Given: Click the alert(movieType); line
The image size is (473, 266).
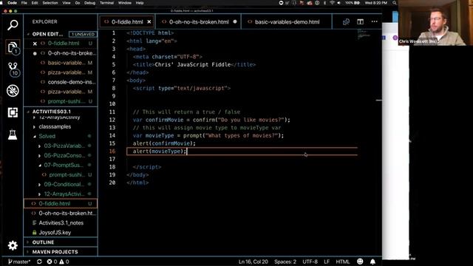Looking at the screenshot, I should 160,151.
